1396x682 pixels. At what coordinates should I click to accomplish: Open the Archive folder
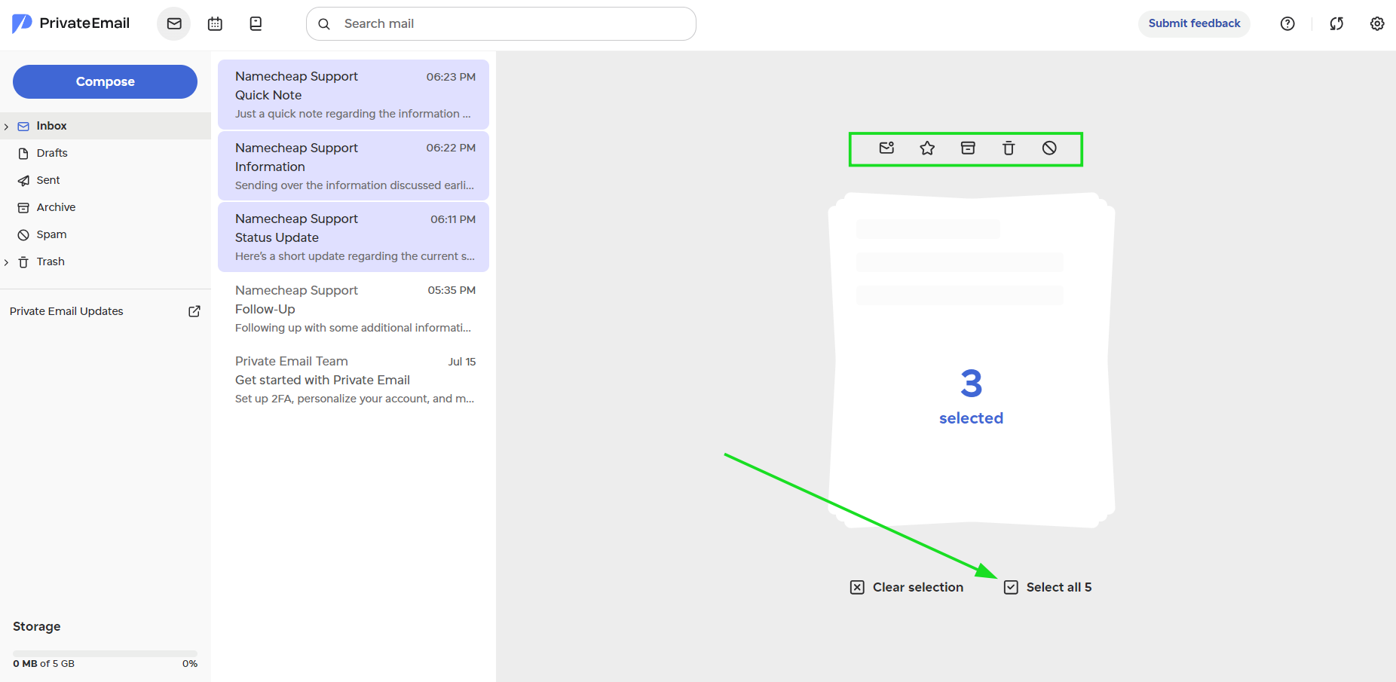tap(106, 207)
